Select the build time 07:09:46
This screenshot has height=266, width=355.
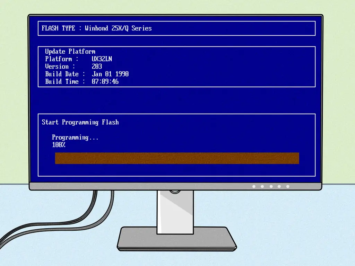[105, 82]
